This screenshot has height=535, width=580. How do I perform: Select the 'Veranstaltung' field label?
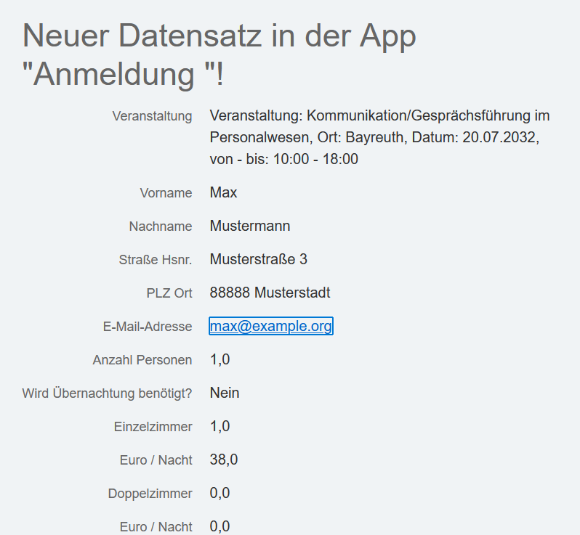[152, 116]
